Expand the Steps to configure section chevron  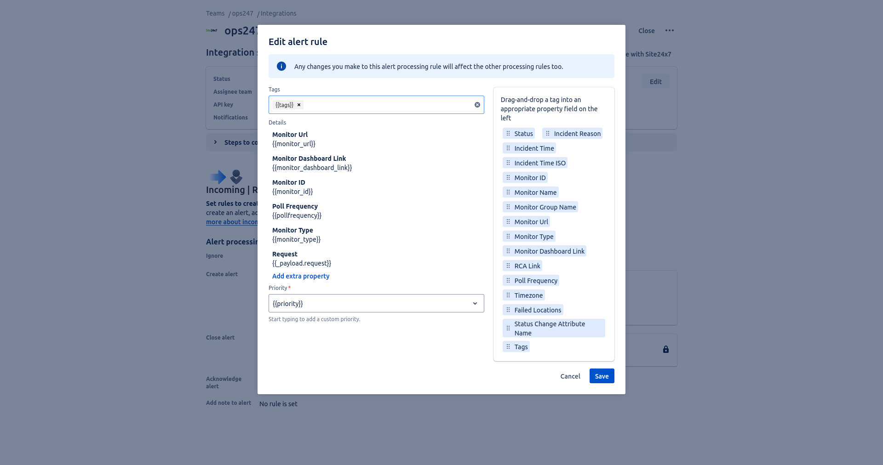coord(215,142)
